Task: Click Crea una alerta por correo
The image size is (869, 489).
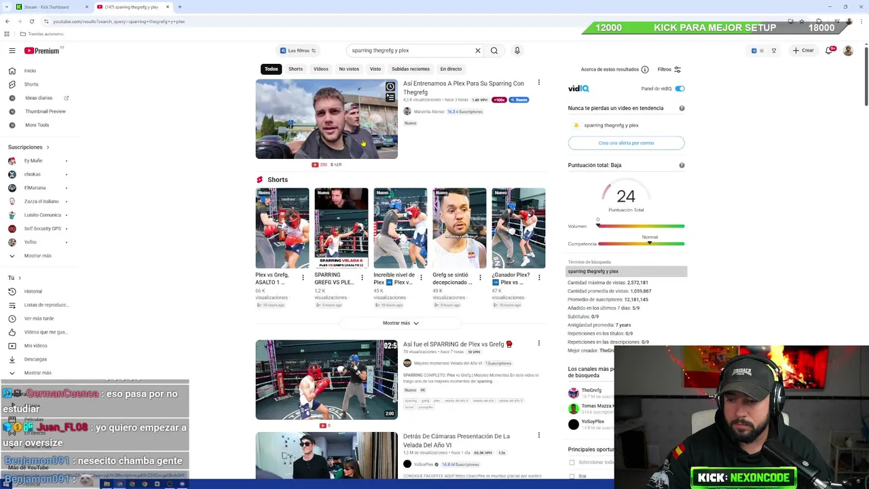Action: [x=626, y=143]
